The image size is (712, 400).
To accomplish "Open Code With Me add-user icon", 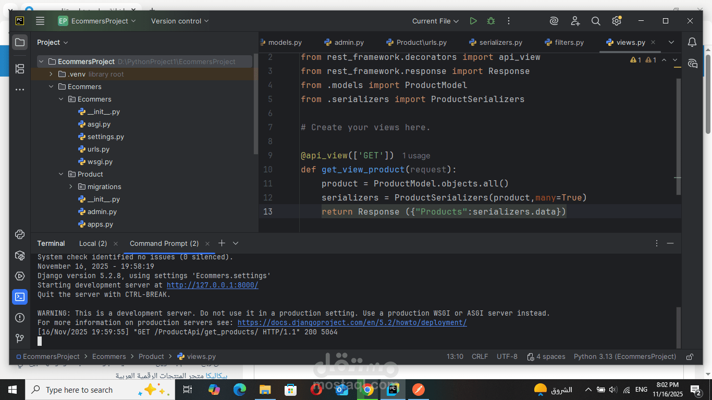I will click(575, 21).
